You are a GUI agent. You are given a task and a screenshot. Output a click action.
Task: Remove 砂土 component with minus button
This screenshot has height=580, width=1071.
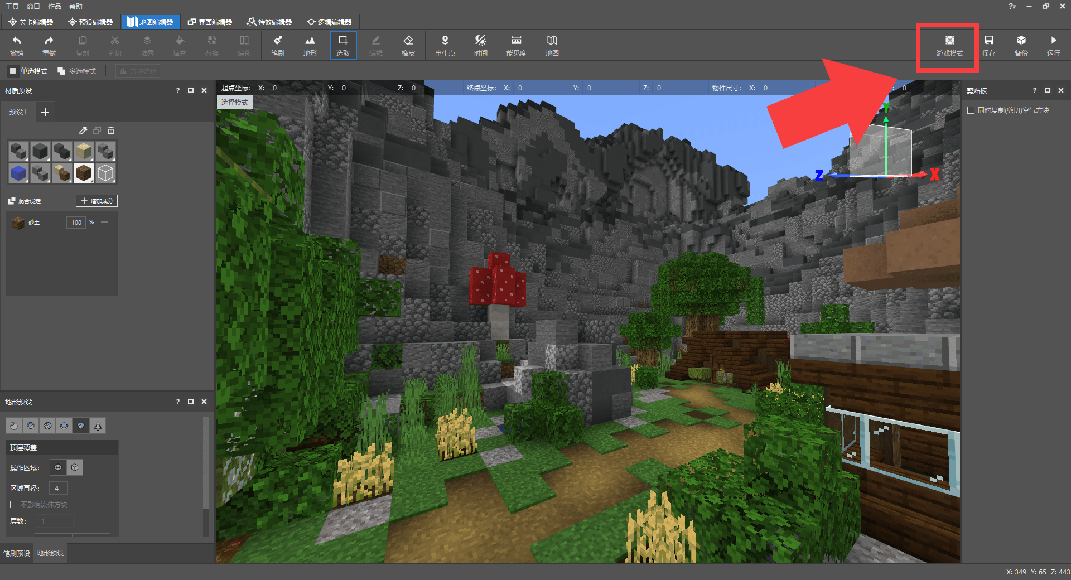[104, 222]
